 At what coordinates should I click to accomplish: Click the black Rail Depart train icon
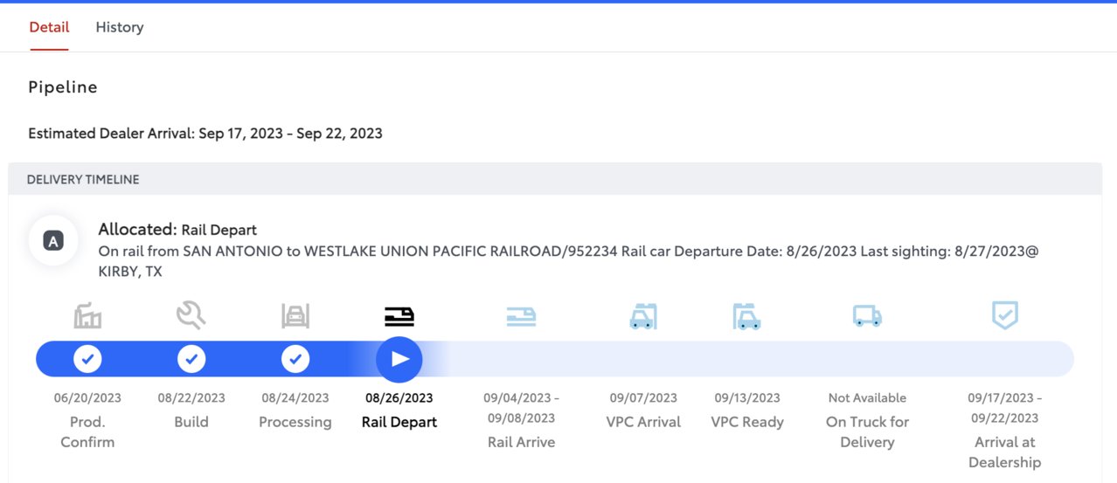coord(399,316)
